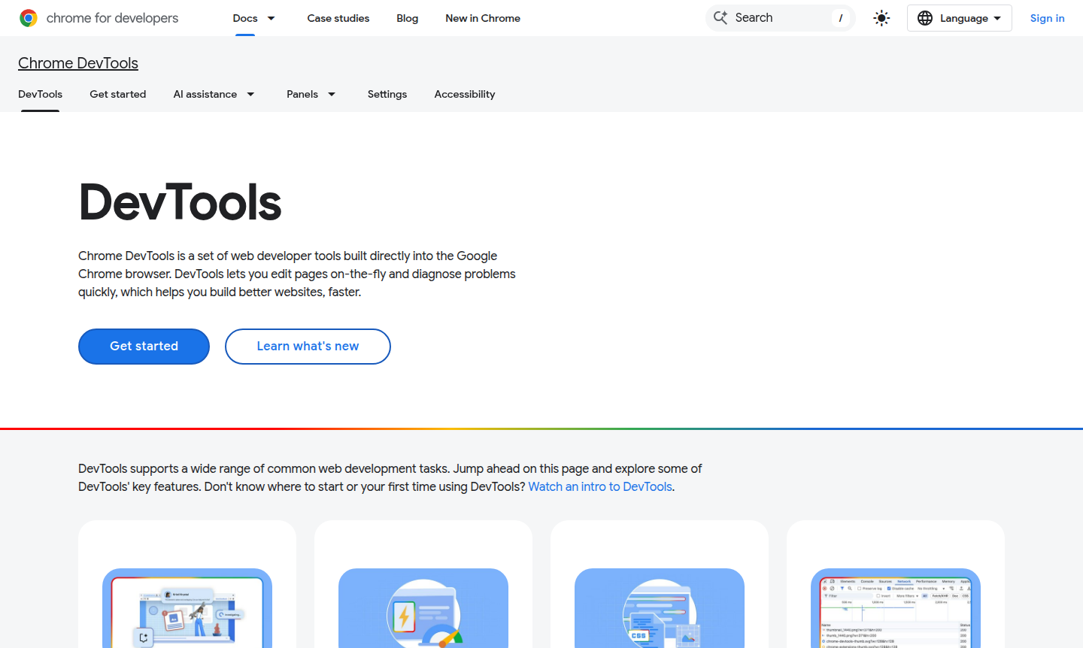Expand the AI assistance dropdown
Viewport: 1083px width, 648px height.
pos(214,94)
